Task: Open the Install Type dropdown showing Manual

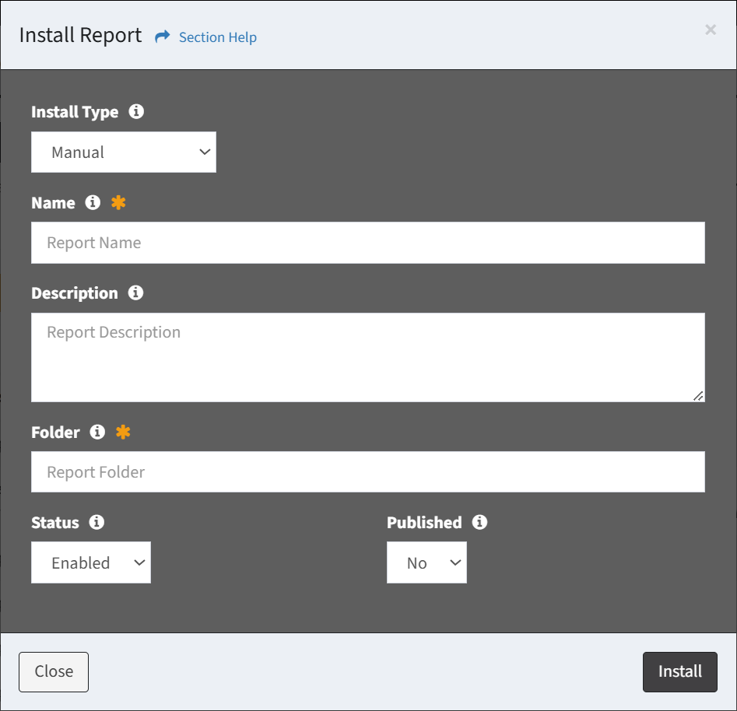Action: point(124,152)
